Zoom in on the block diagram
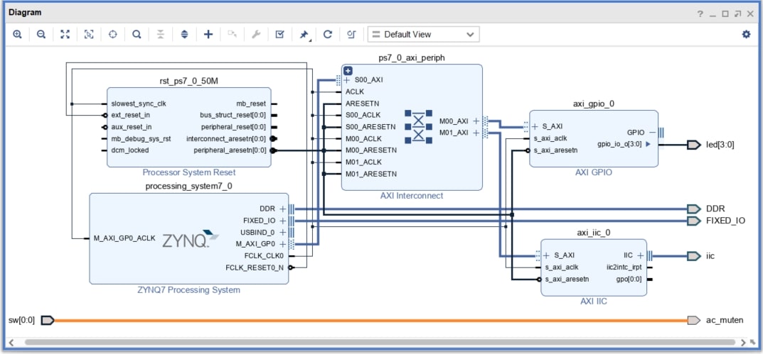This screenshot has width=763, height=354. point(18,35)
